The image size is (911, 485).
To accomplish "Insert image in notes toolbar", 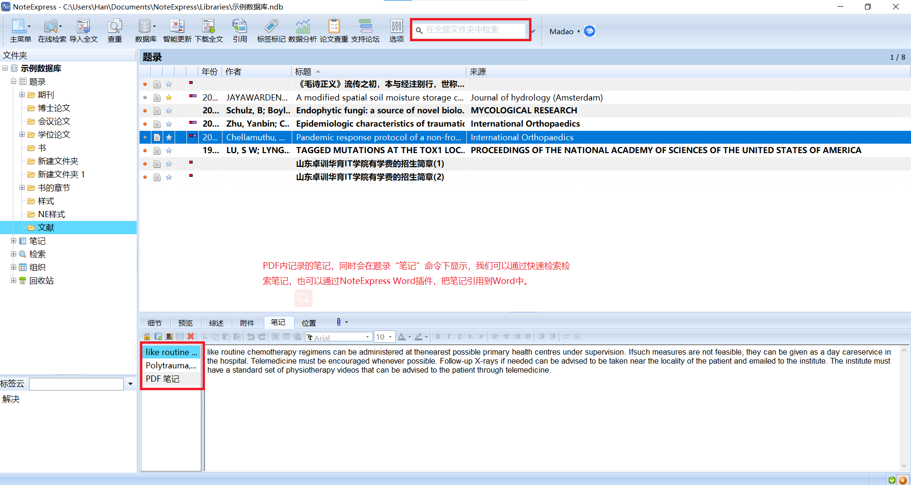I will click(x=275, y=337).
